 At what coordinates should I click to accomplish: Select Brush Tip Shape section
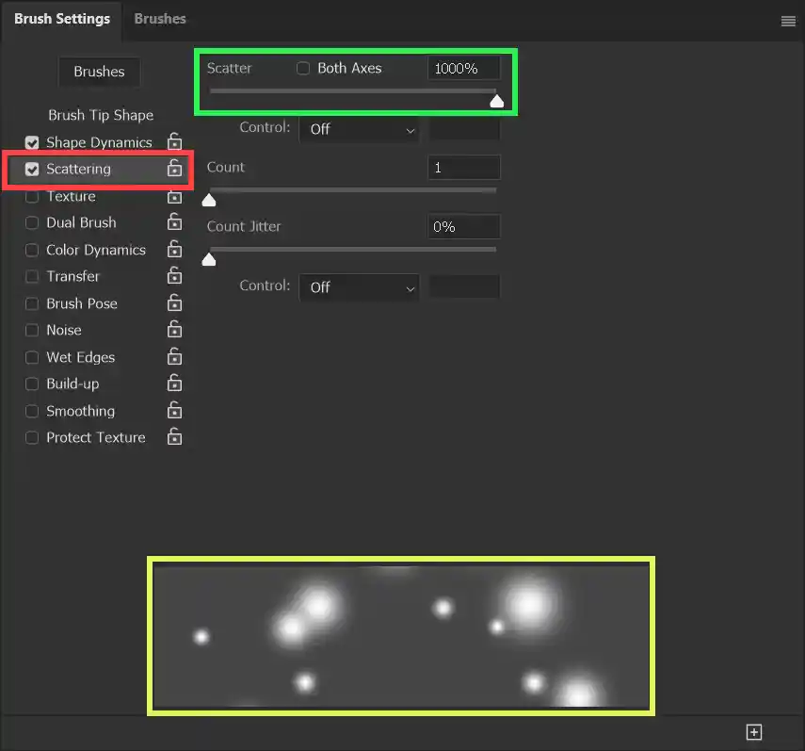pyautogui.click(x=101, y=115)
